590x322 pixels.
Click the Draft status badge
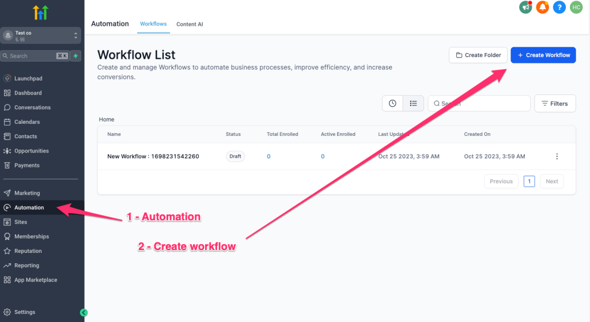click(235, 156)
